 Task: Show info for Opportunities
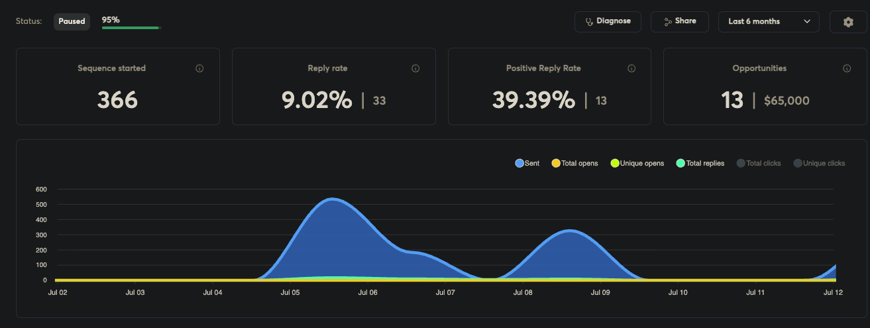pyautogui.click(x=847, y=68)
